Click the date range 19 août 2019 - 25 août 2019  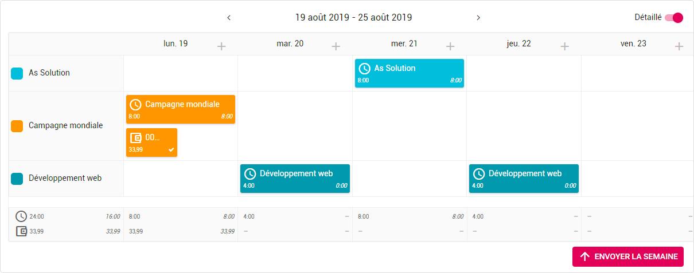click(x=353, y=18)
